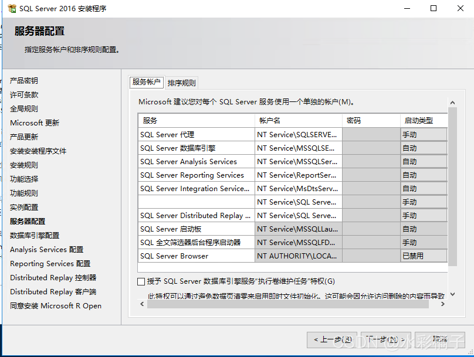
Task: Select the SQL Server Distributed Replay service row
Action: click(196, 215)
